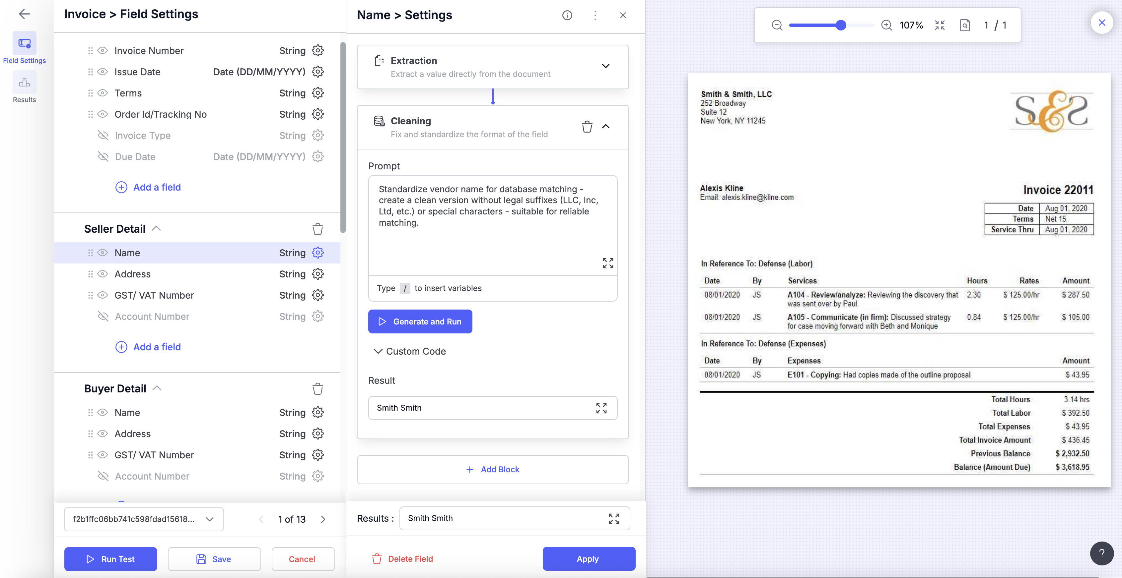Expand the Result Smith Smith box
The height and width of the screenshot is (578, 1122).
coord(601,408)
